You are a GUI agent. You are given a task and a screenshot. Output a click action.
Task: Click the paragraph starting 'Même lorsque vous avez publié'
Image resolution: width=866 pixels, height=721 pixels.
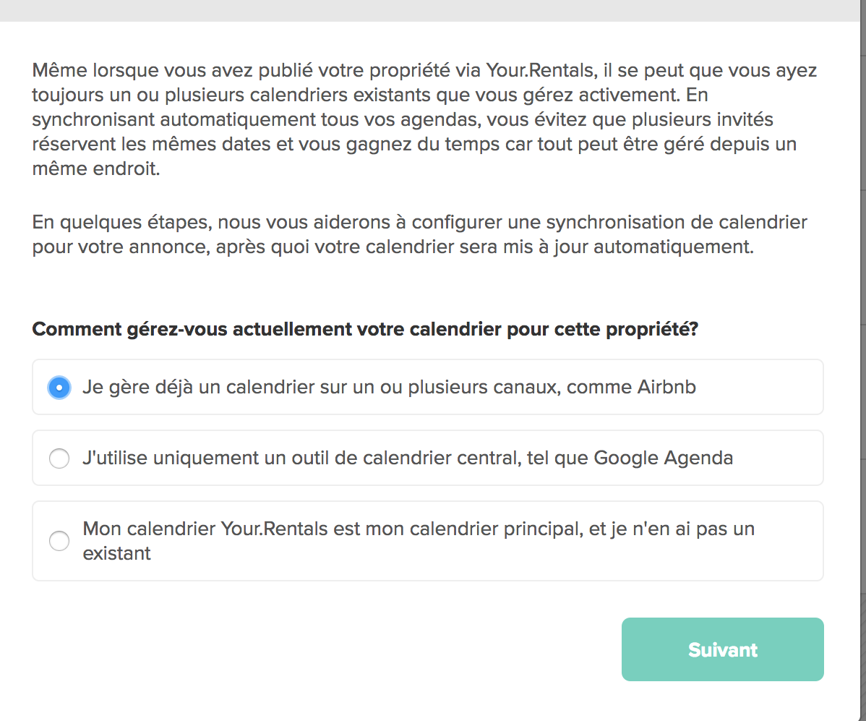(x=424, y=119)
